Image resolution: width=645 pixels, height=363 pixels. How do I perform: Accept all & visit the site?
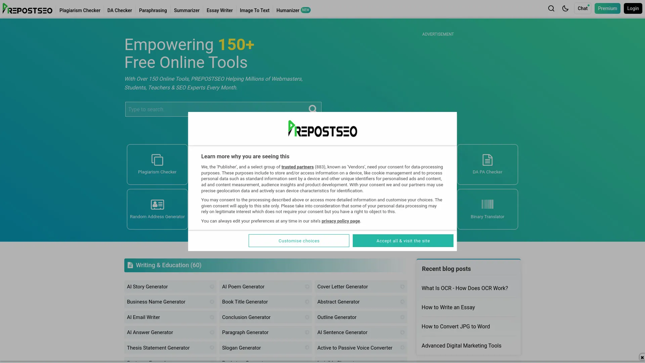403,241
